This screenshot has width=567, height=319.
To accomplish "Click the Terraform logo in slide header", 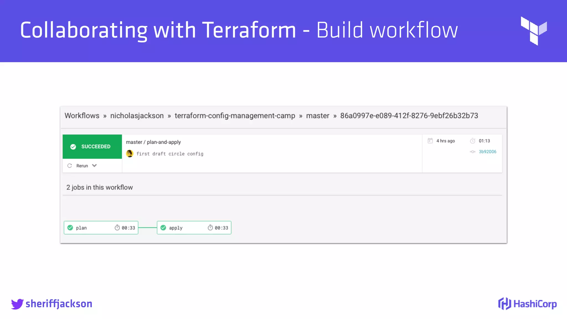I will coord(534,31).
